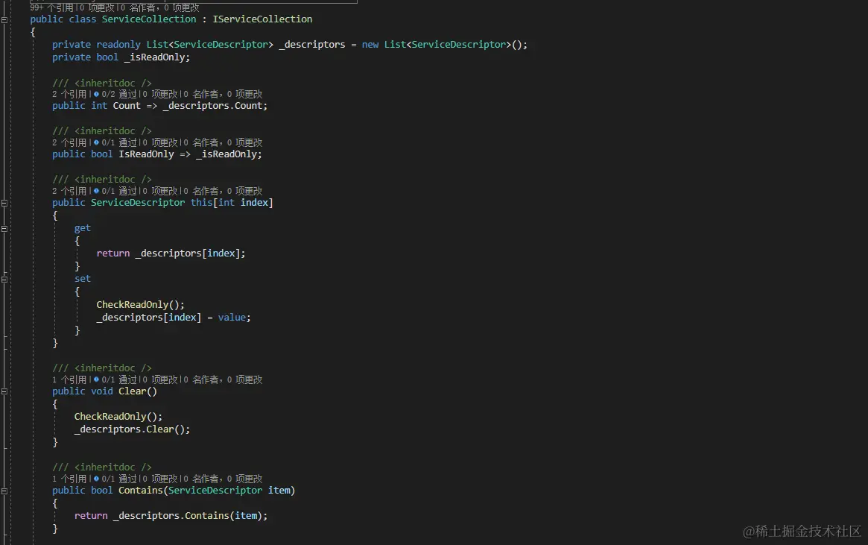Open '0/2 通过' test status above Count
The image size is (868, 545).
115,94
